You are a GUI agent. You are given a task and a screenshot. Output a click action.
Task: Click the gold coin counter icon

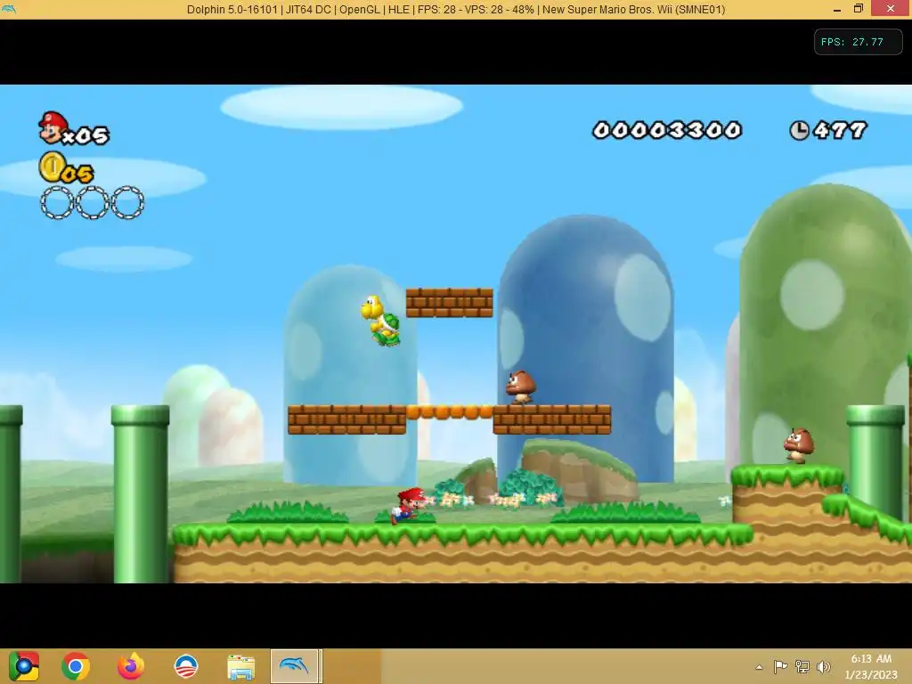pos(53,167)
